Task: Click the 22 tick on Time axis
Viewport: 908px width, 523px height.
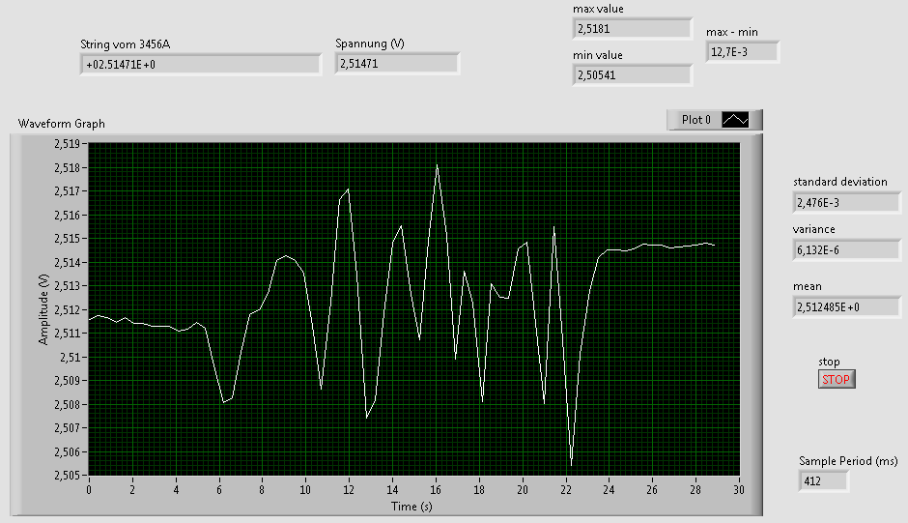Action: coord(566,490)
